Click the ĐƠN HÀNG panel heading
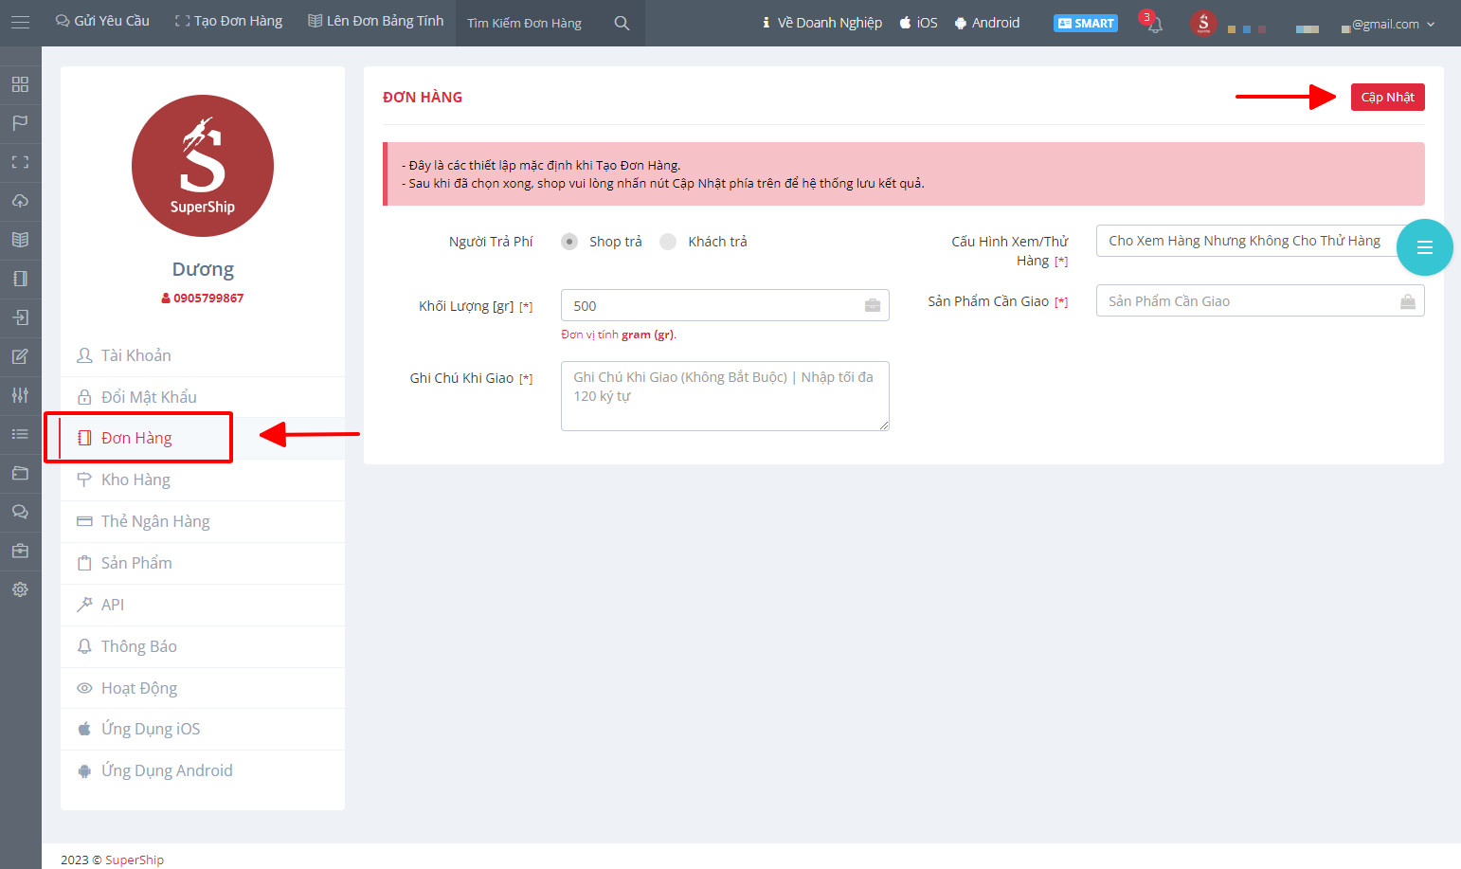Screen dimensions: 1461x869 (x=423, y=97)
